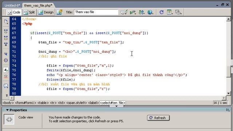Click the horizontal scrollbar left arrow
233x131 pixels.
[12, 98]
